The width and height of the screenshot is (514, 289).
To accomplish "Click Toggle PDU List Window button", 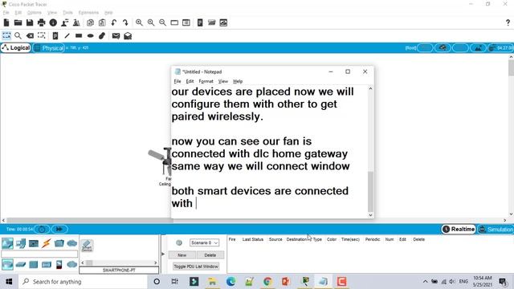I will pos(196,267).
